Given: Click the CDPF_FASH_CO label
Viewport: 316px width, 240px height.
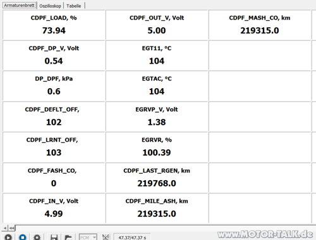Looking at the screenshot, I should tap(52, 171).
